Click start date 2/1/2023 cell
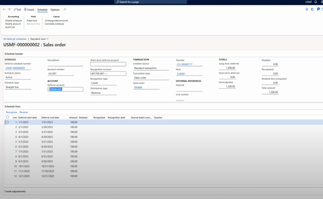This screenshot has height=199, width=323. pyautogui.click(x=23, y=127)
